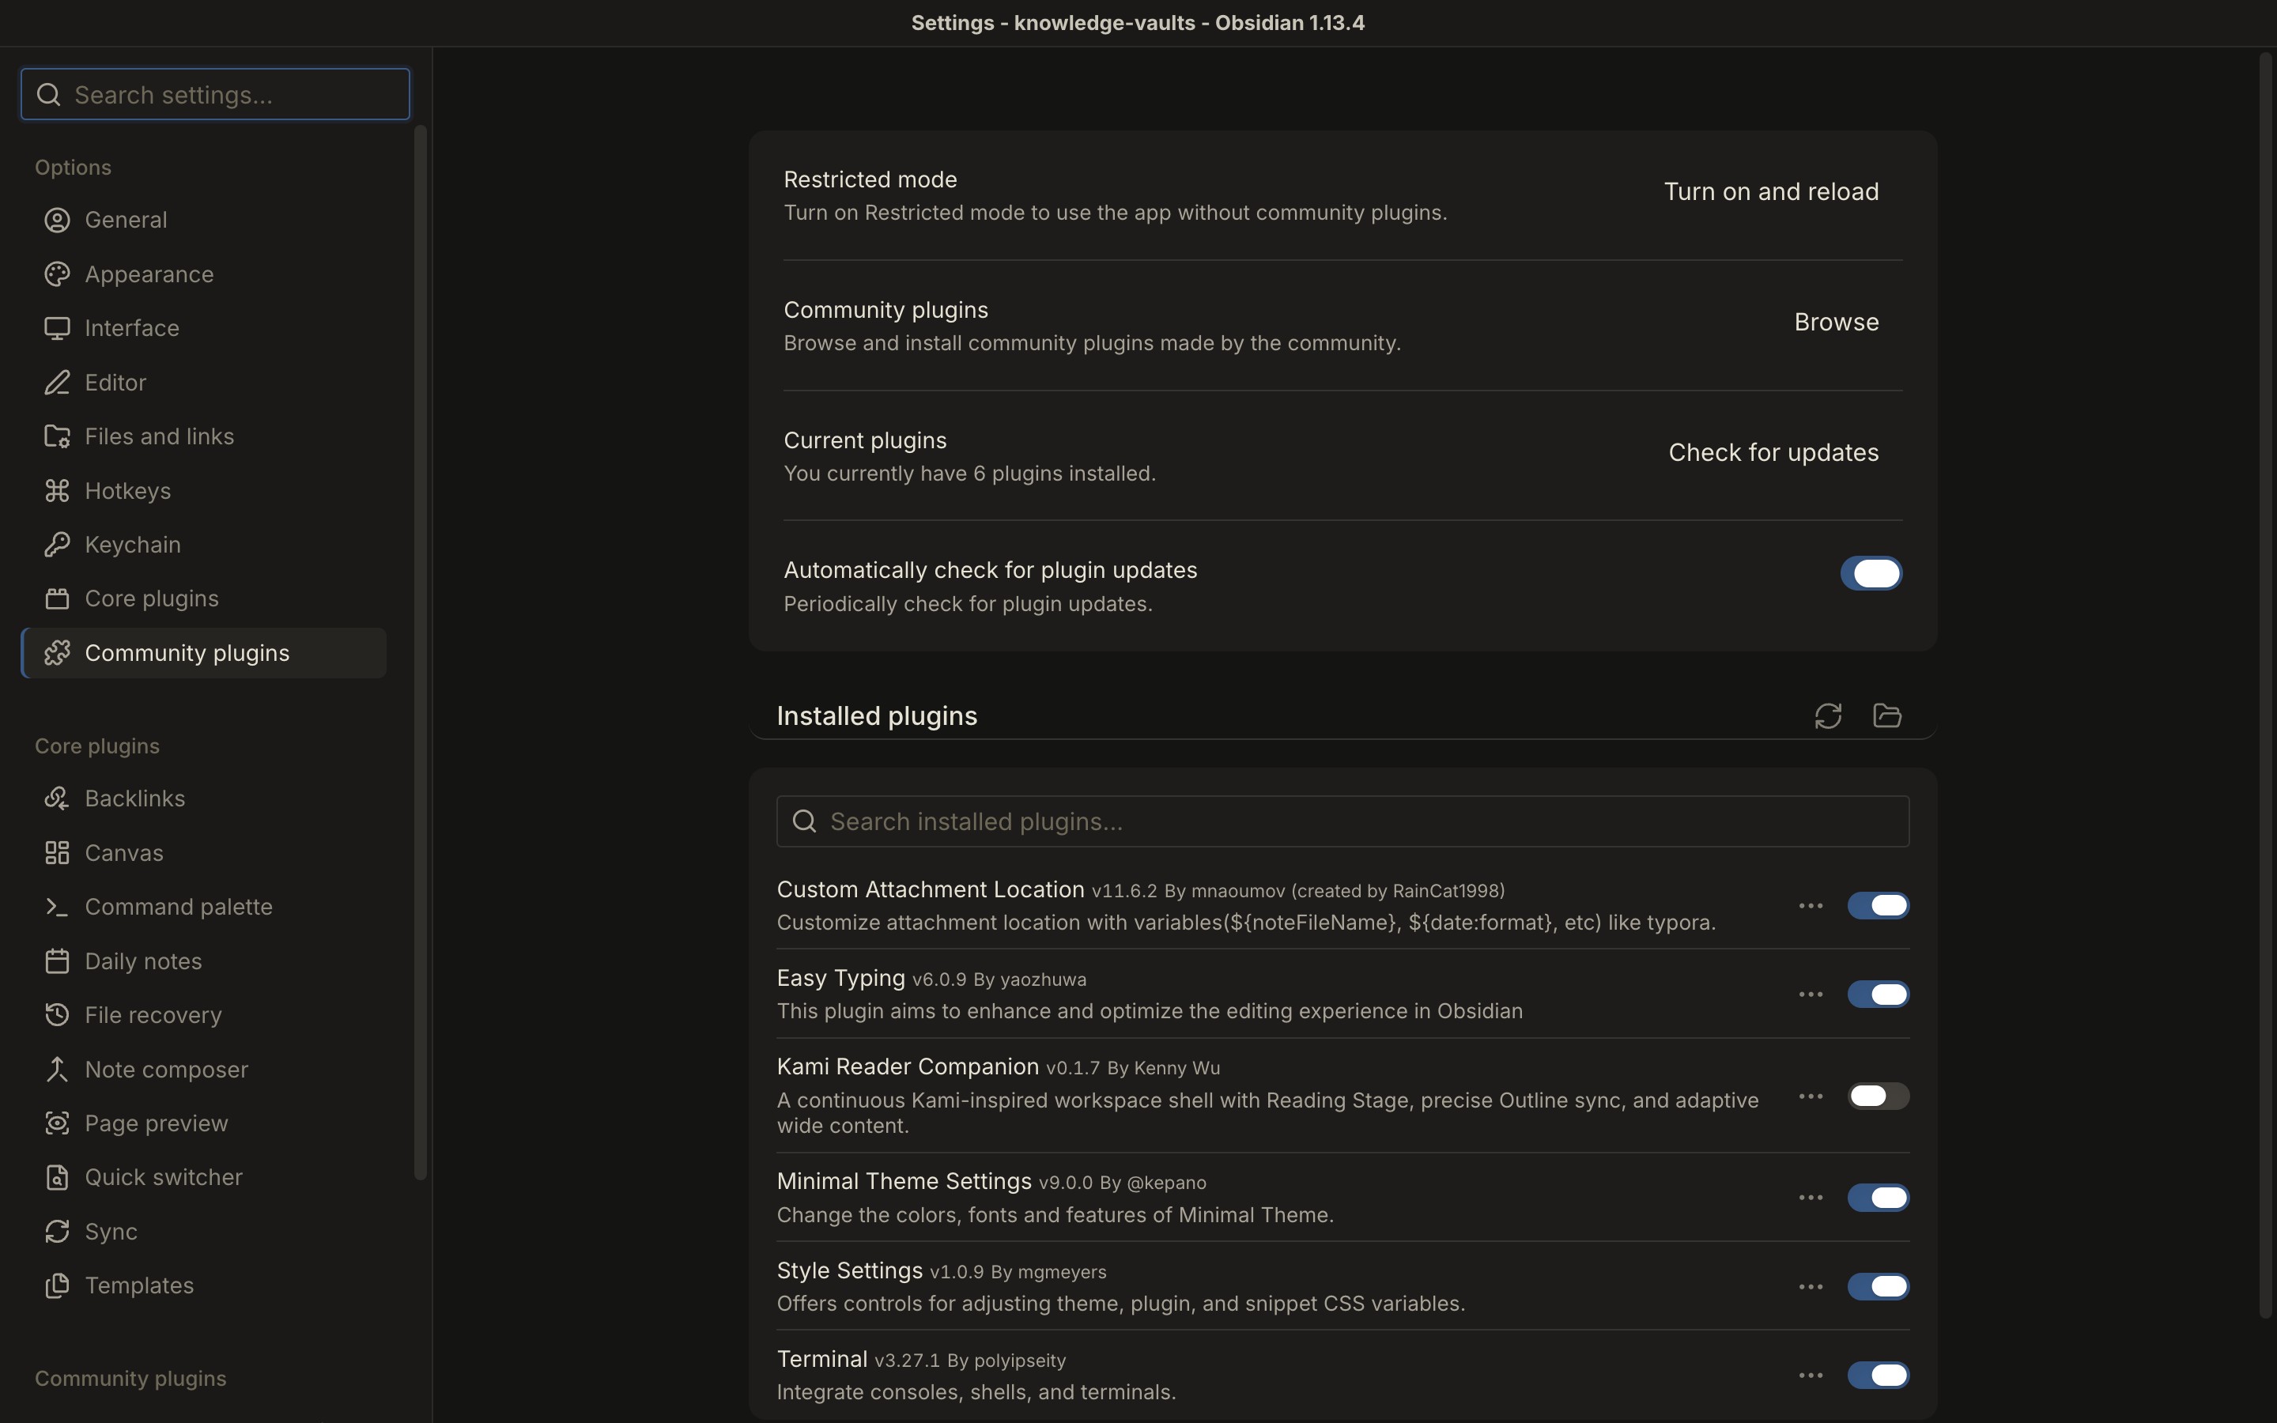The width and height of the screenshot is (2277, 1423).
Task: Click the Core plugins box icon
Action: pyautogui.click(x=58, y=598)
